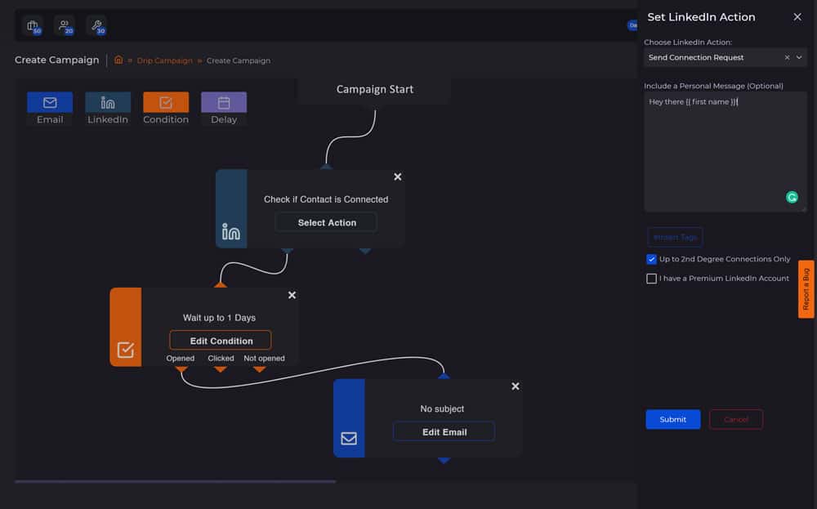Click the Edit Email button
Image resolution: width=817 pixels, height=509 pixels.
[x=444, y=431]
